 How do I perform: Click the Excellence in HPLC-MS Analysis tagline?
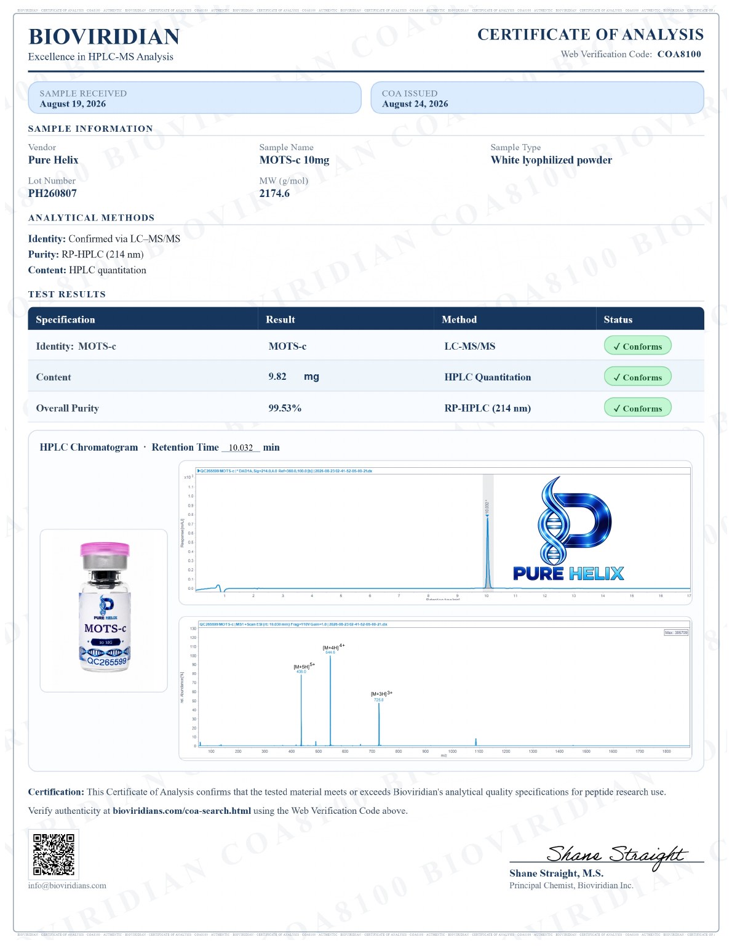click(101, 57)
